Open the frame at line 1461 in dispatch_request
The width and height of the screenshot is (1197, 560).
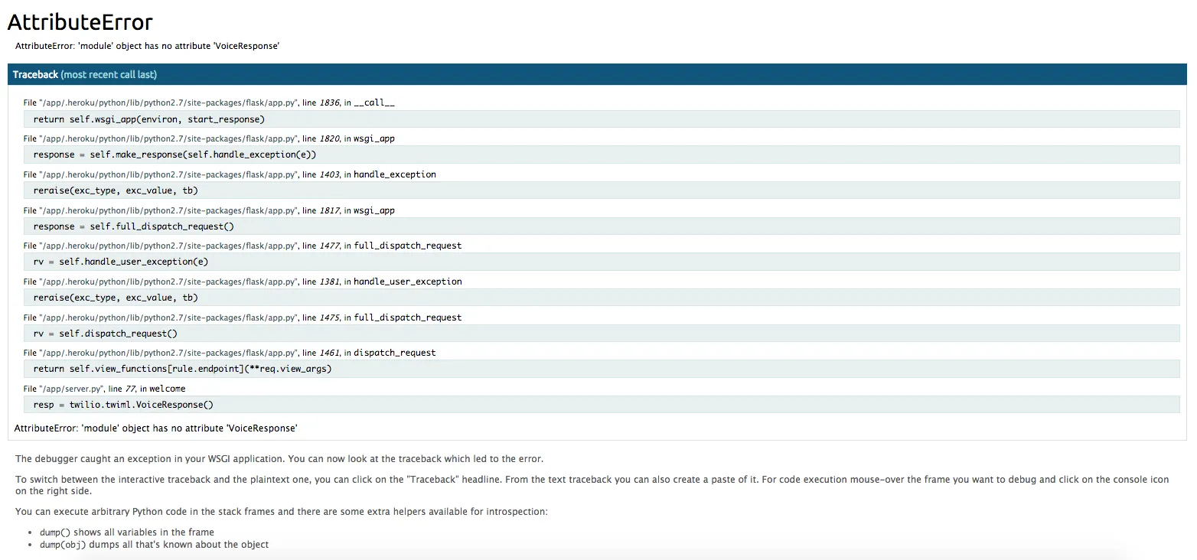pyautogui.click(x=230, y=353)
